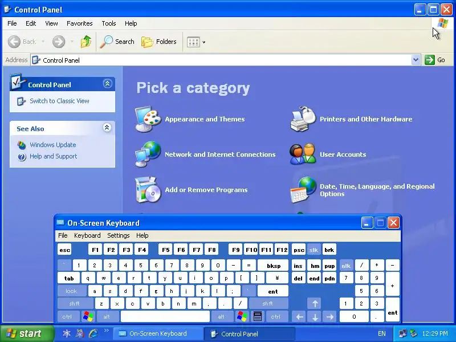Click the EN language indicator
The height and width of the screenshot is (342, 456).
[382, 333]
